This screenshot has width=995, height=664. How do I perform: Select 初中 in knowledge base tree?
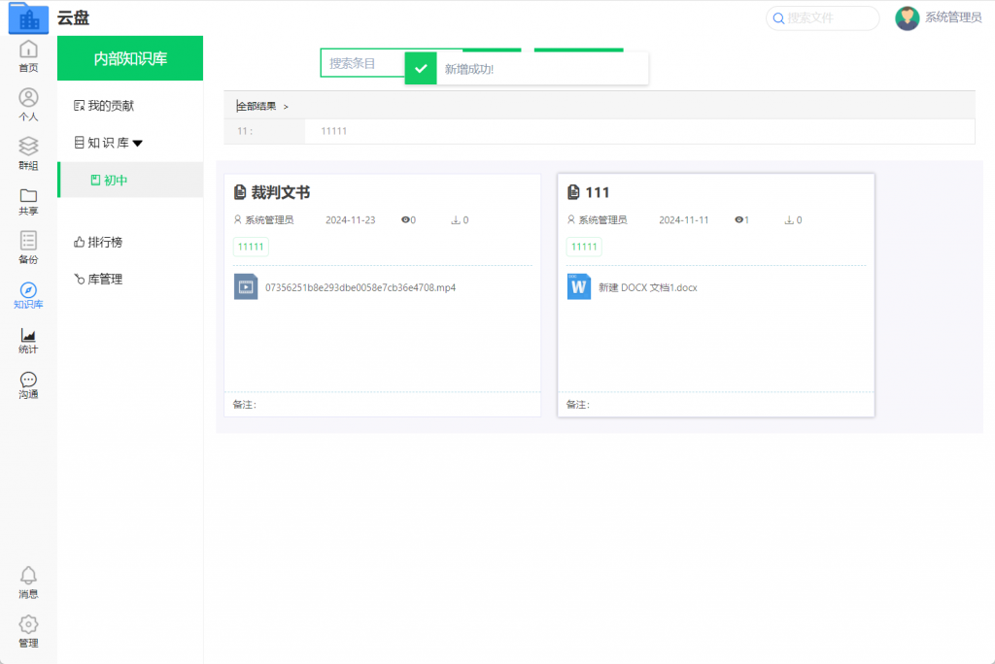116,180
